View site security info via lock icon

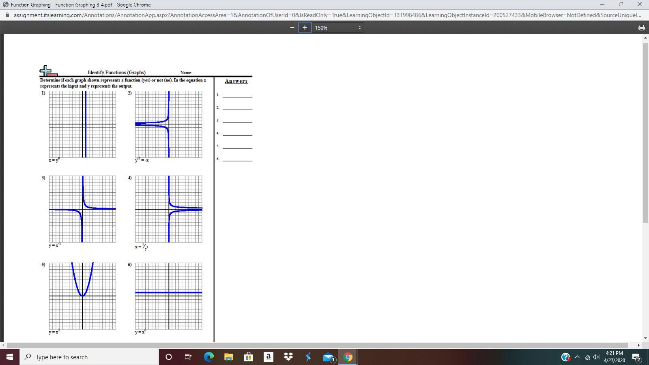7,15
